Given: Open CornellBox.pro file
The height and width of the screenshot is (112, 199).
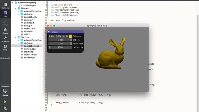Looking at the screenshot, I should [x=28, y=6].
